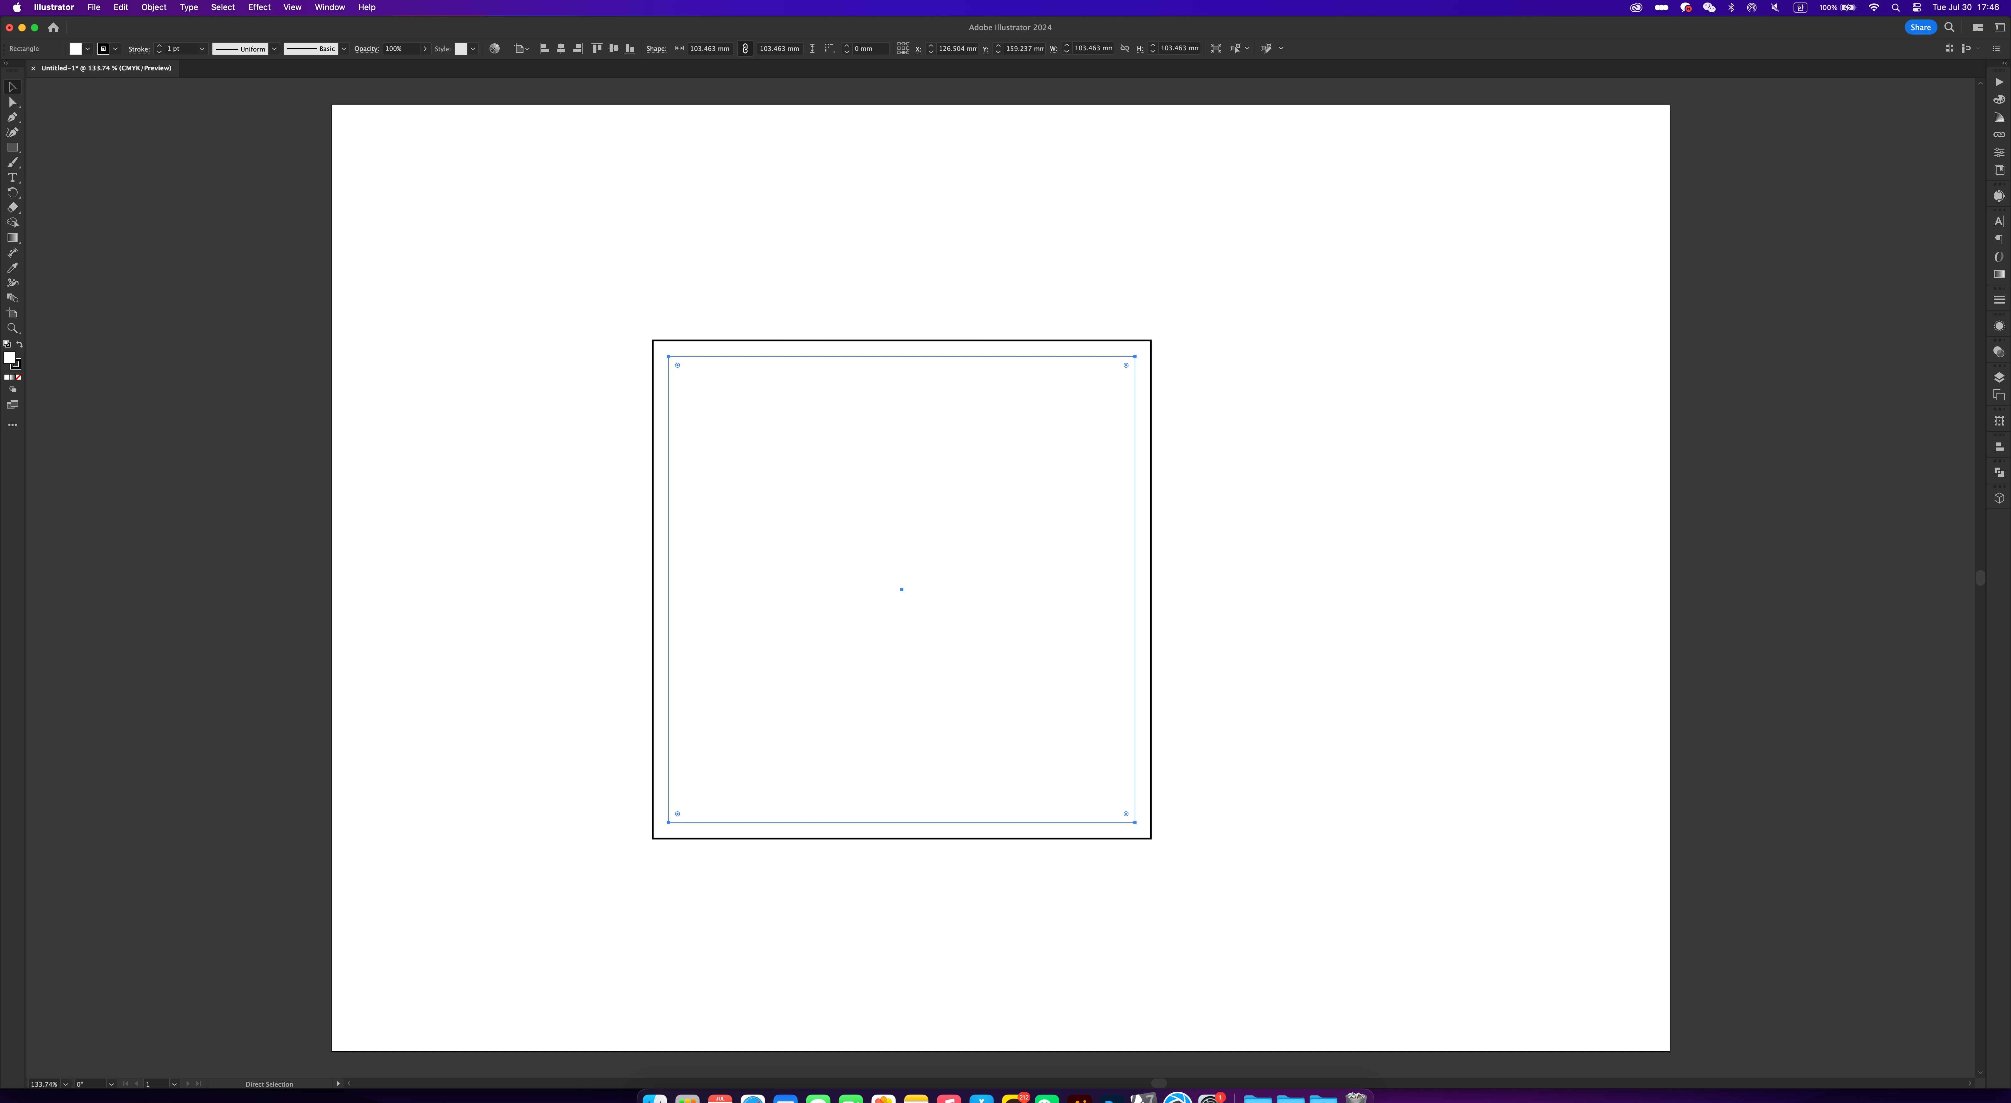Open the Basic brush definition dropdown
This screenshot has width=2011, height=1103.
click(x=343, y=48)
